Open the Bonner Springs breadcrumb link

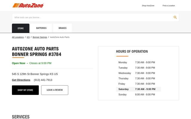(40, 37)
